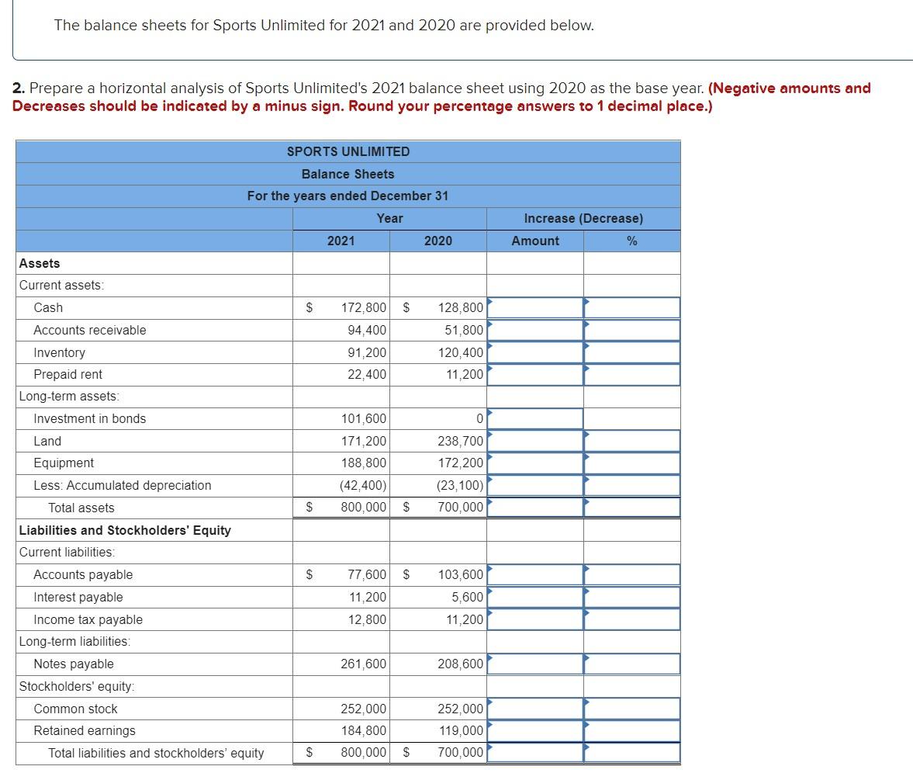Click the Amount input field for Cash
This screenshot has height=780, width=913.
[534, 307]
